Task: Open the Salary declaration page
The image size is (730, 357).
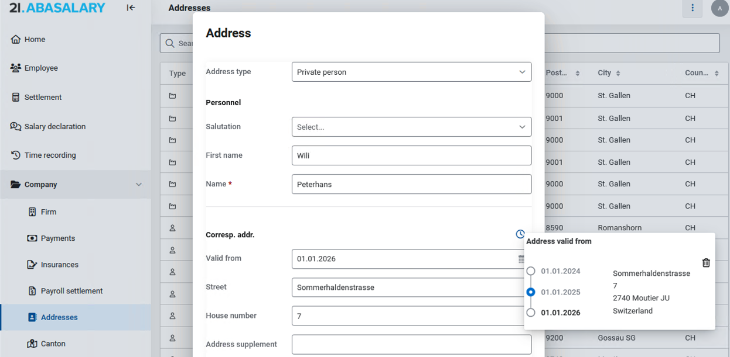Action: (x=54, y=127)
